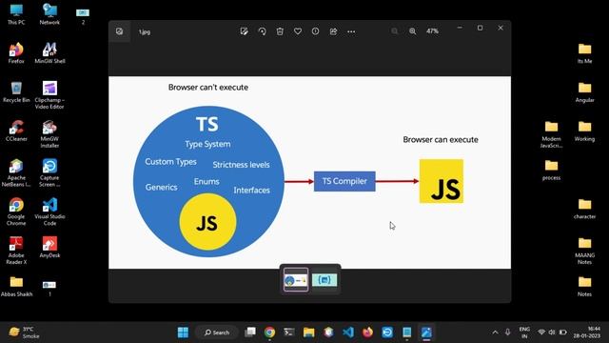Select the second filmstrip thumbnail with braces
The height and width of the screenshot is (343, 609).
pyautogui.click(x=324, y=279)
